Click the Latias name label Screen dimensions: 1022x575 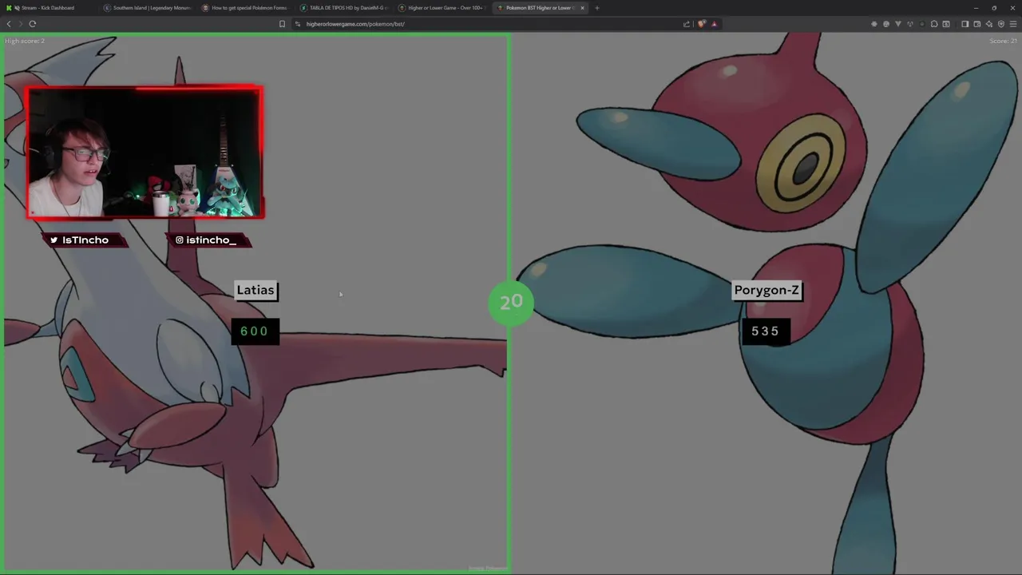pos(255,291)
